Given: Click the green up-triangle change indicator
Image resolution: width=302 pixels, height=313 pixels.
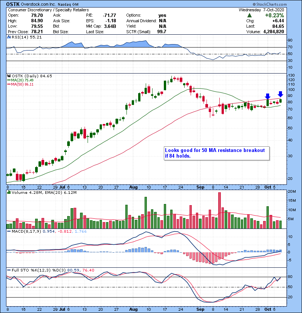Looking at the screenshot, I should click(249, 15).
